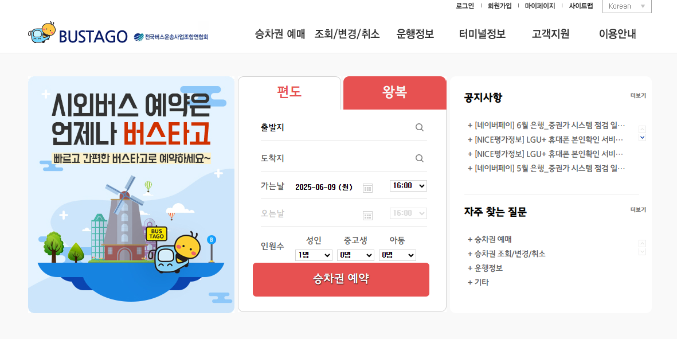Click the BUSTAGO logo

pyautogui.click(x=78, y=34)
